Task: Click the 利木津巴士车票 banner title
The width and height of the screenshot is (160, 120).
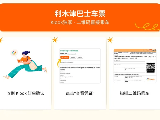Action: pyautogui.click(x=80, y=14)
